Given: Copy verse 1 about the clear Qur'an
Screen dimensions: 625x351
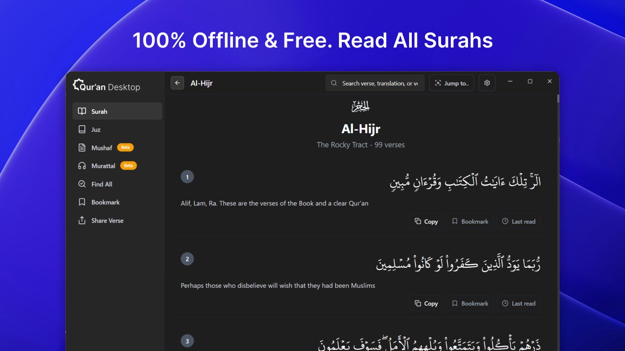Looking at the screenshot, I should [426, 221].
